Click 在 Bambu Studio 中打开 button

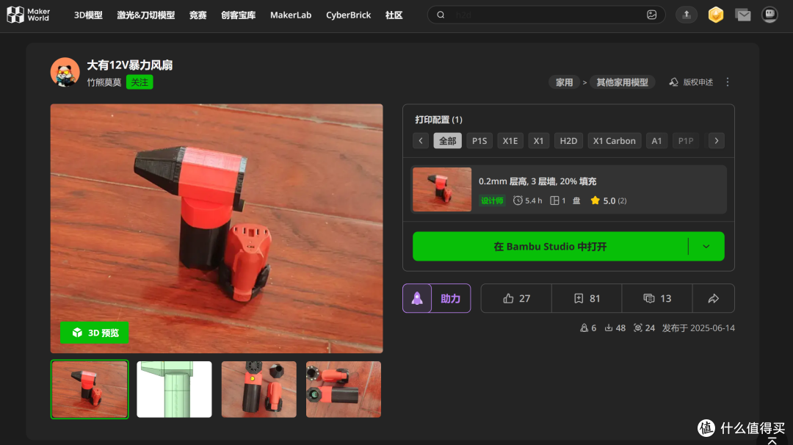550,246
